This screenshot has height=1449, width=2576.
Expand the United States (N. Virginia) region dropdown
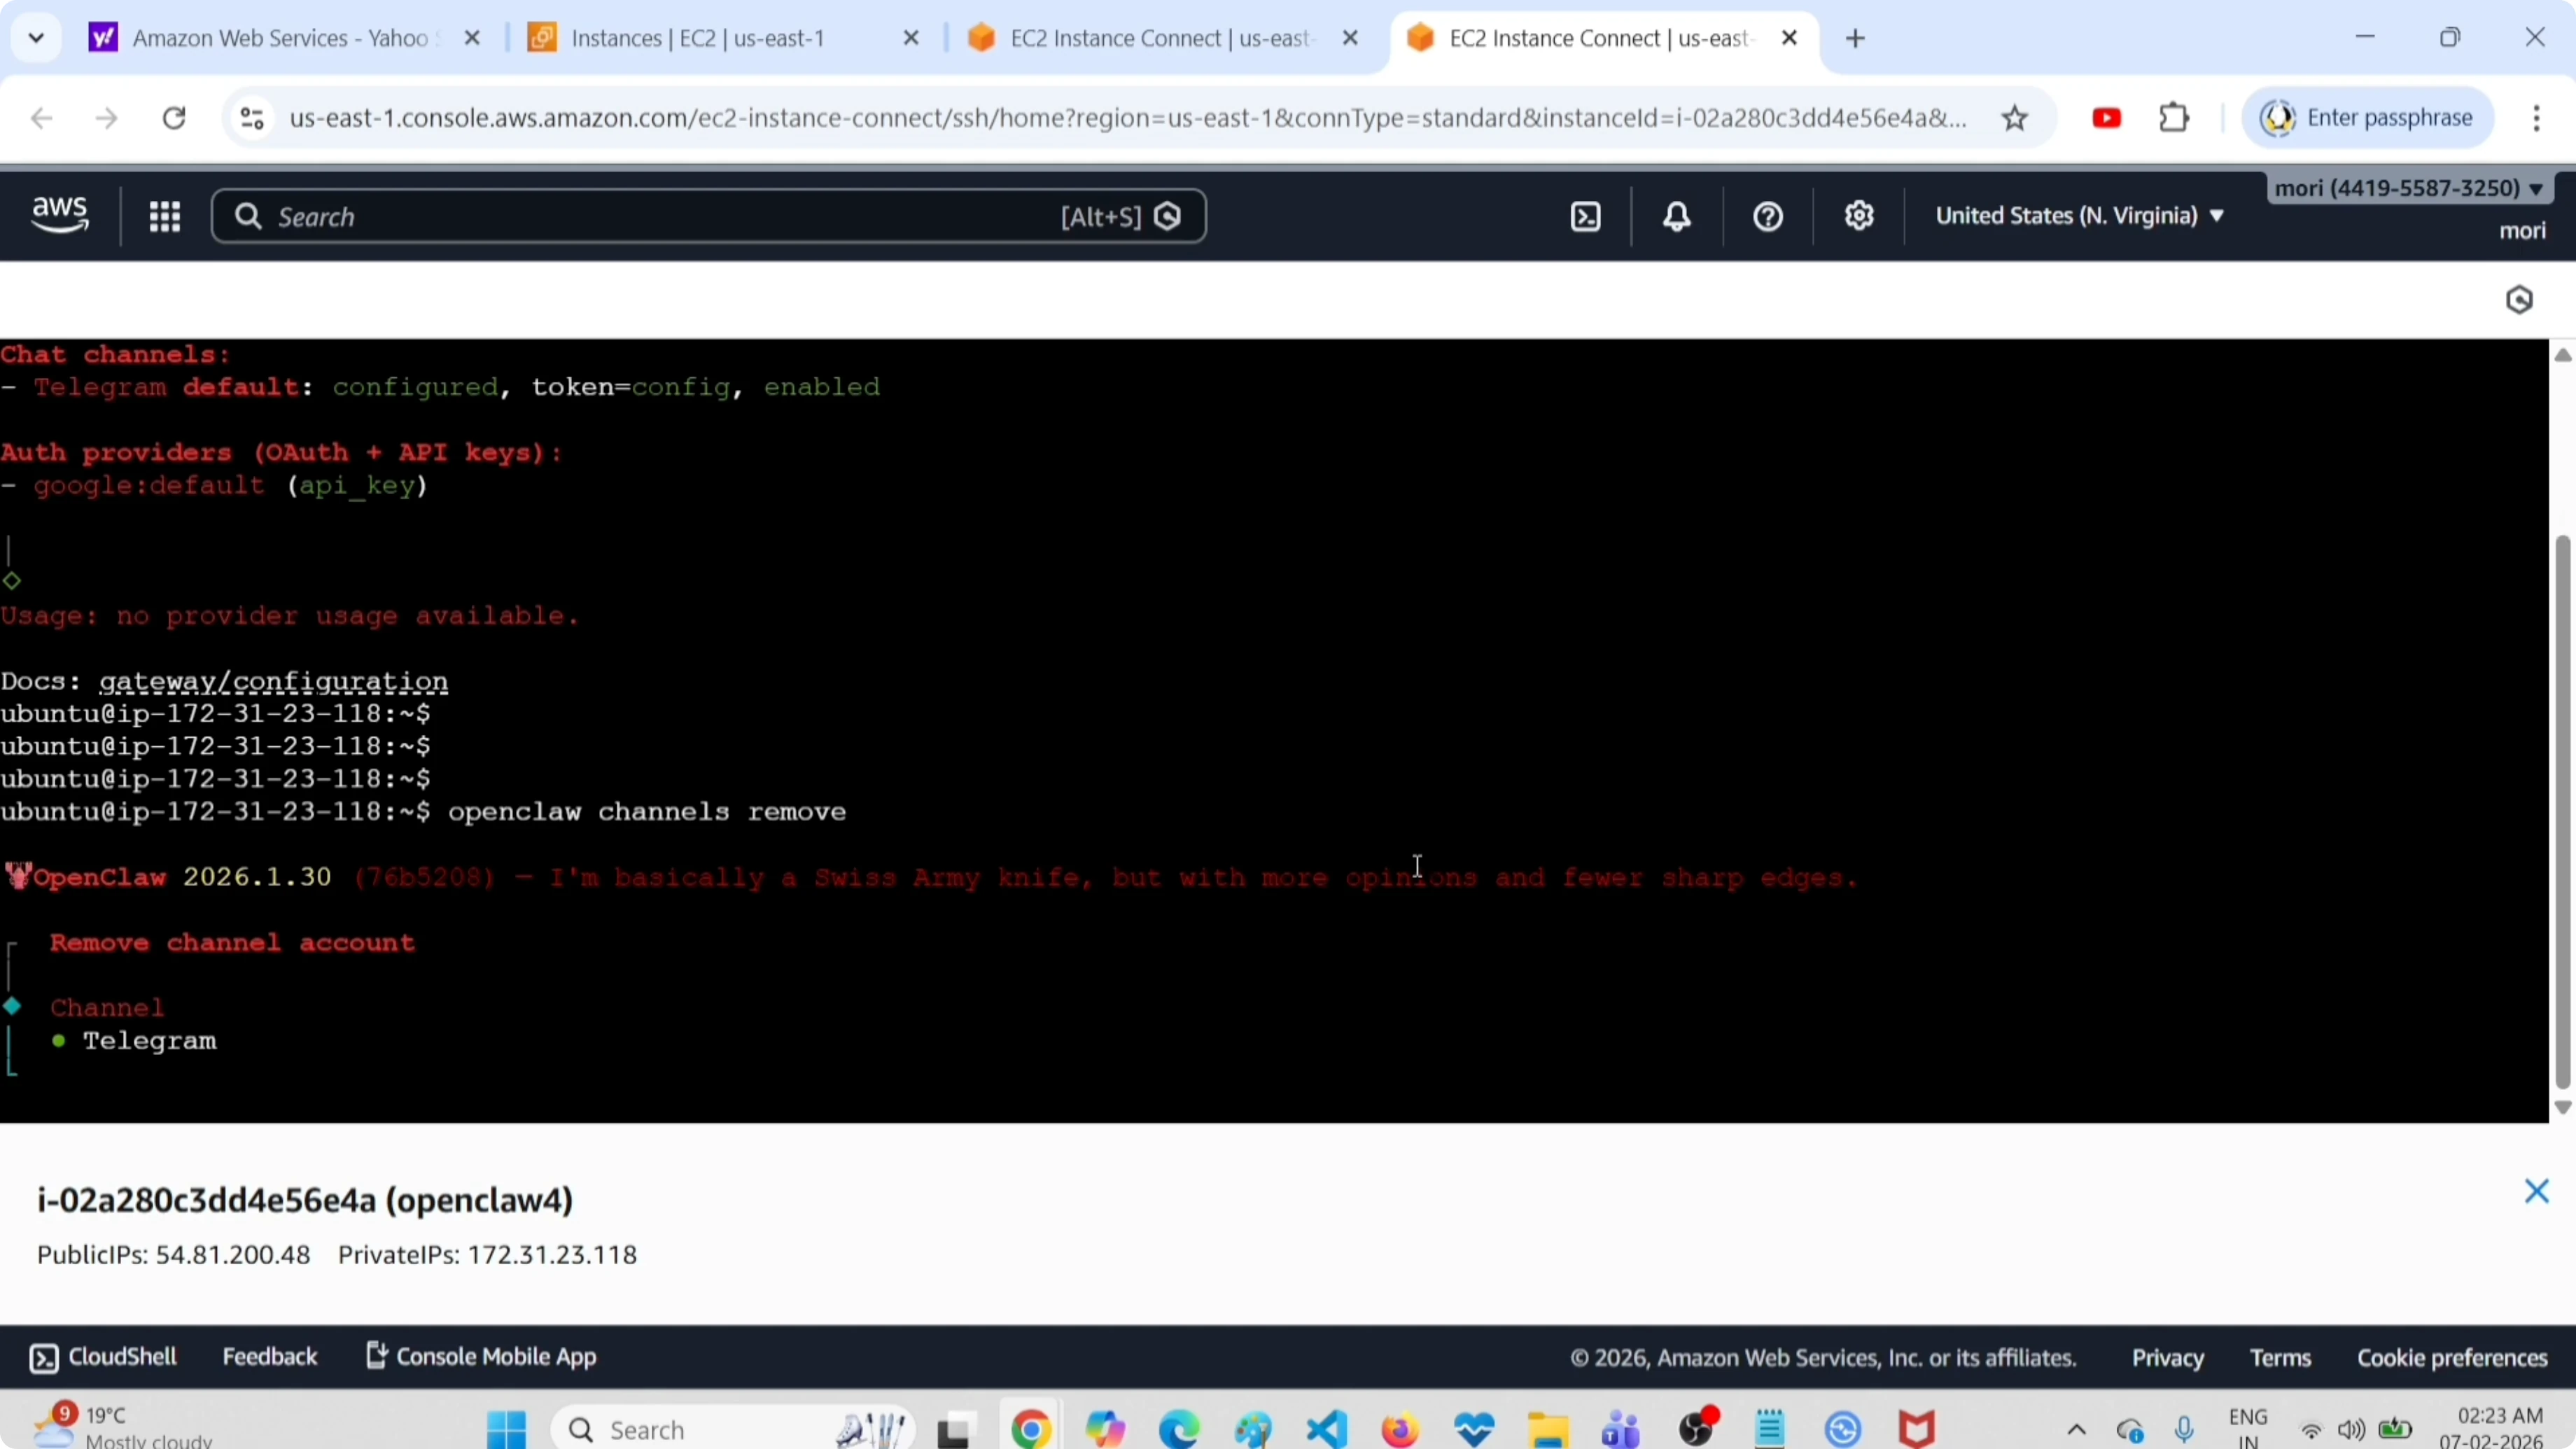pyautogui.click(x=2079, y=216)
